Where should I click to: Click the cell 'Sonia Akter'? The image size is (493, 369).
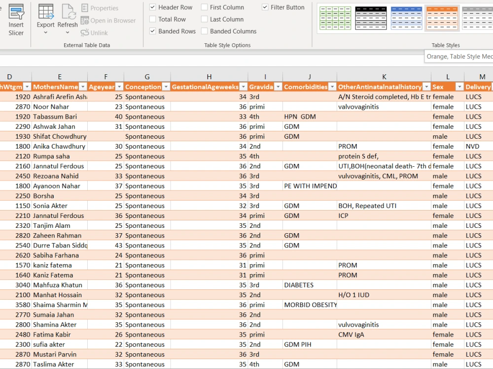pos(60,206)
